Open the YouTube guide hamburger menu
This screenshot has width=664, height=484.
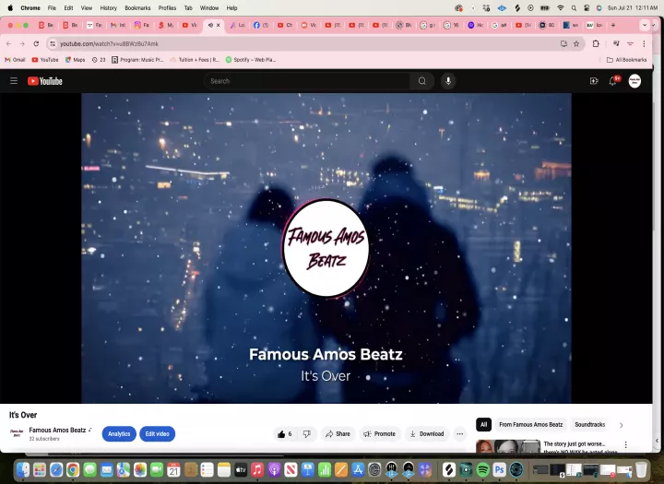coord(14,81)
